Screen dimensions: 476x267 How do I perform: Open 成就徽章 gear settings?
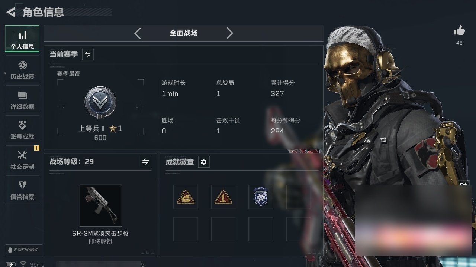coord(203,162)
